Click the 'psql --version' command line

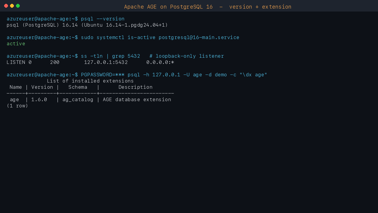pos(66,19)
